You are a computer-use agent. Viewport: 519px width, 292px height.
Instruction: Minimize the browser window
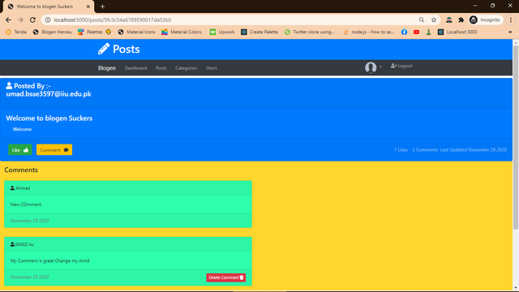tap(475, 6)
